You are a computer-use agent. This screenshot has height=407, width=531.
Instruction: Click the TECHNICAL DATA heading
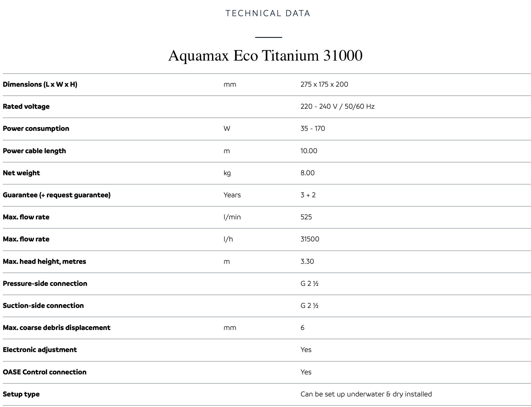coord(268,13)
